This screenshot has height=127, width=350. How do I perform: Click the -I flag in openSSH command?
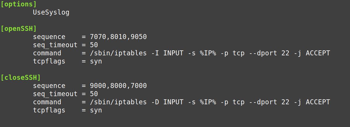pos(155,53)
